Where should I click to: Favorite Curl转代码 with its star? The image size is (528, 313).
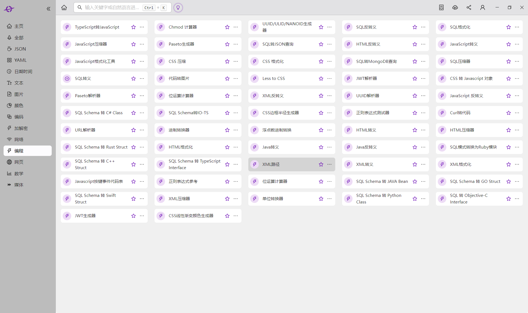[508, 113]
